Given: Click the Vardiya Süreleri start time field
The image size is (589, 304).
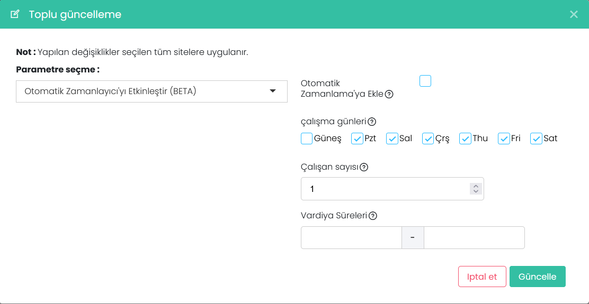Looking at the screenshot, I should [351, 238].
